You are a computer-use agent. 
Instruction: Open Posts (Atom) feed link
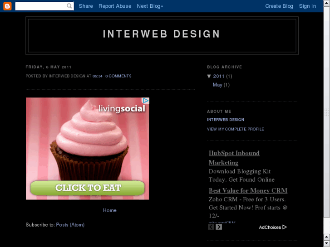pos(70,225)
